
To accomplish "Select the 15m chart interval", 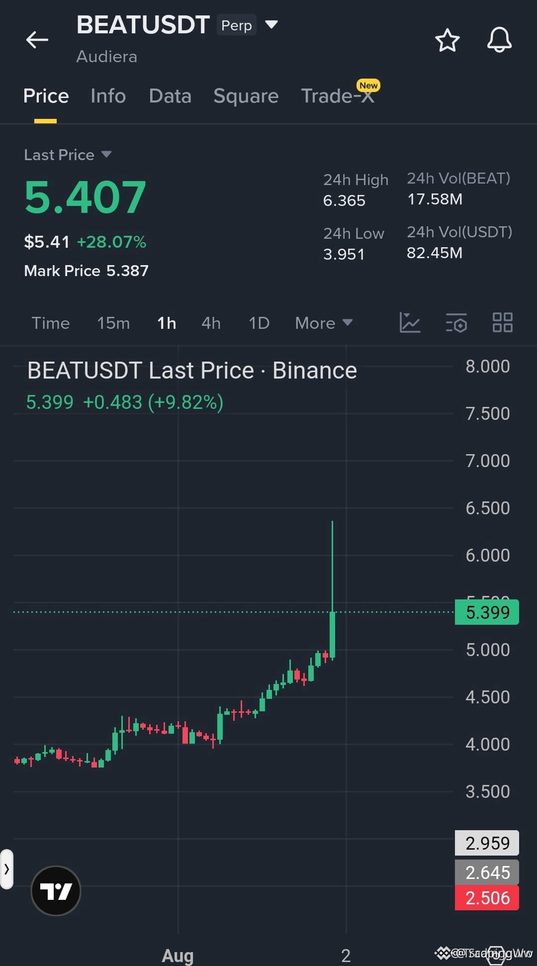I will (x=113, y=323).
